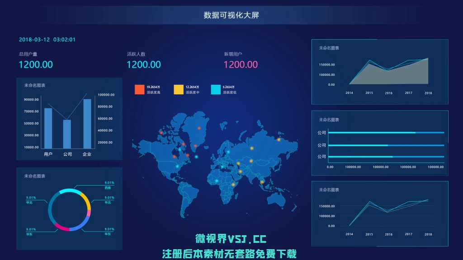The image size is (463, 260).
Task: Click the 西南 label on donut chart
Action: [108, 187]
